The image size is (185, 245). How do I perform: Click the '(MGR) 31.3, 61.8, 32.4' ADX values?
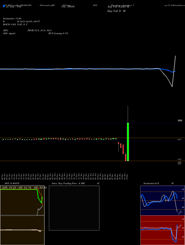point(39,30)
